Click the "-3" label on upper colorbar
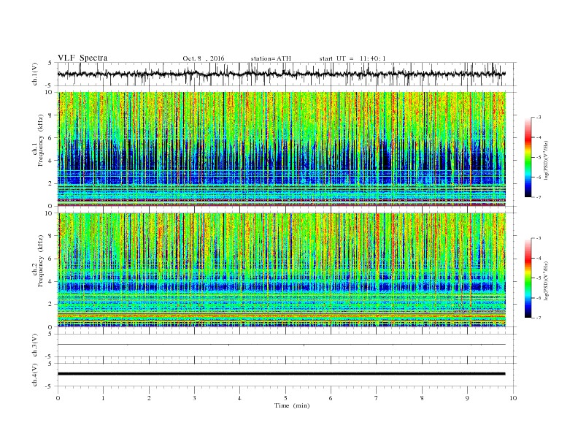Image resolution: width=578 pixels, height=447 pixels. [x=539, y=118]
